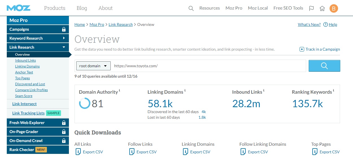The image size is (353, 164).
Task: Open the What's New? link
Action: coord(309,24)
